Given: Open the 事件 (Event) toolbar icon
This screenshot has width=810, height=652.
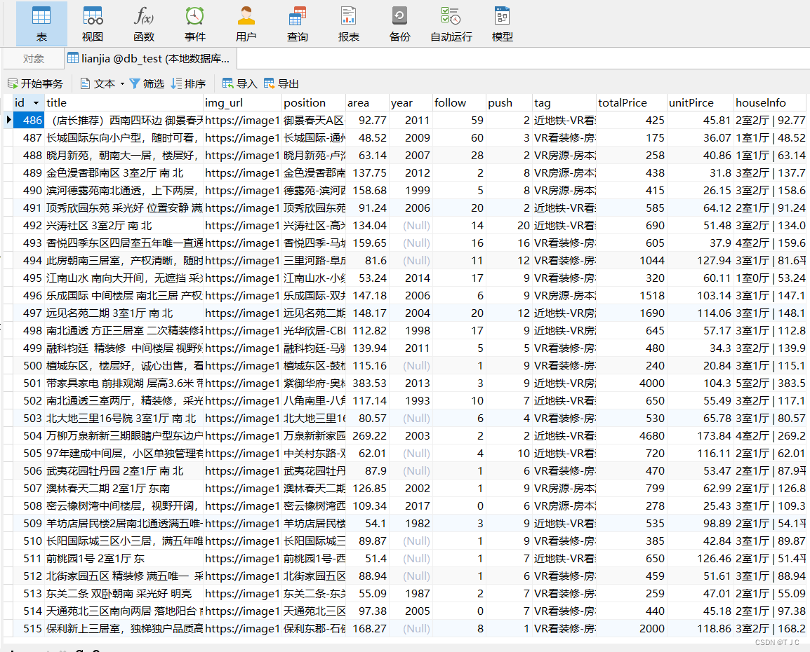Looking at the screenshot, I should pos(194,24).
